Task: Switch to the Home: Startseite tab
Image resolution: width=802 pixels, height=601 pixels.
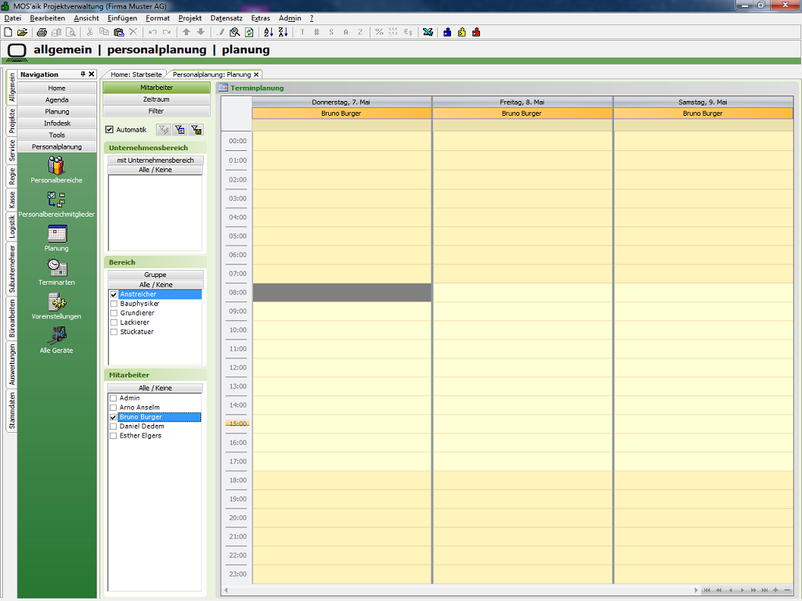Action: [135, 74]
